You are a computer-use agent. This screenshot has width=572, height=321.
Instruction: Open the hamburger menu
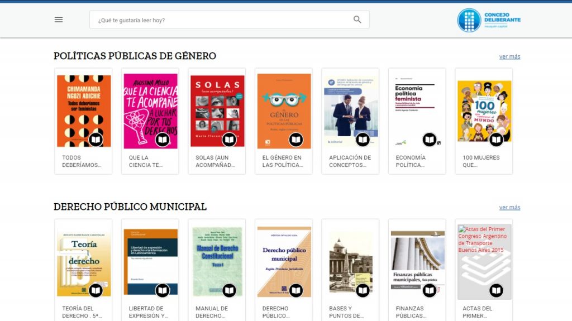coord(59,20)
